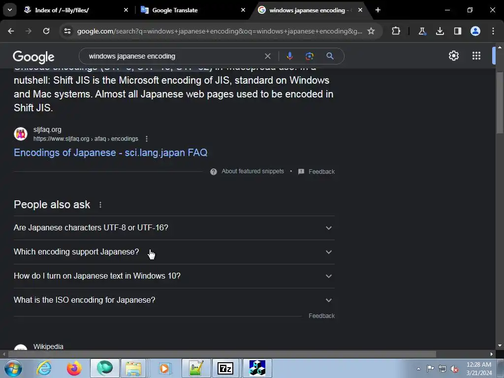
Task: Switch to Google Translate tab
Action: click(x=175, y=10)
